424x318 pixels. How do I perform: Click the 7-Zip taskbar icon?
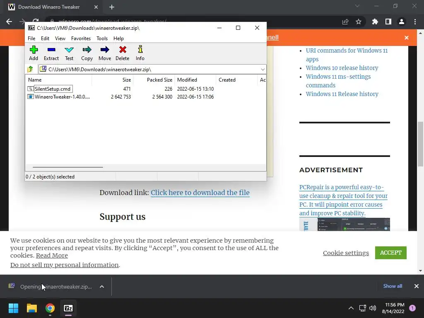[68, 308]
